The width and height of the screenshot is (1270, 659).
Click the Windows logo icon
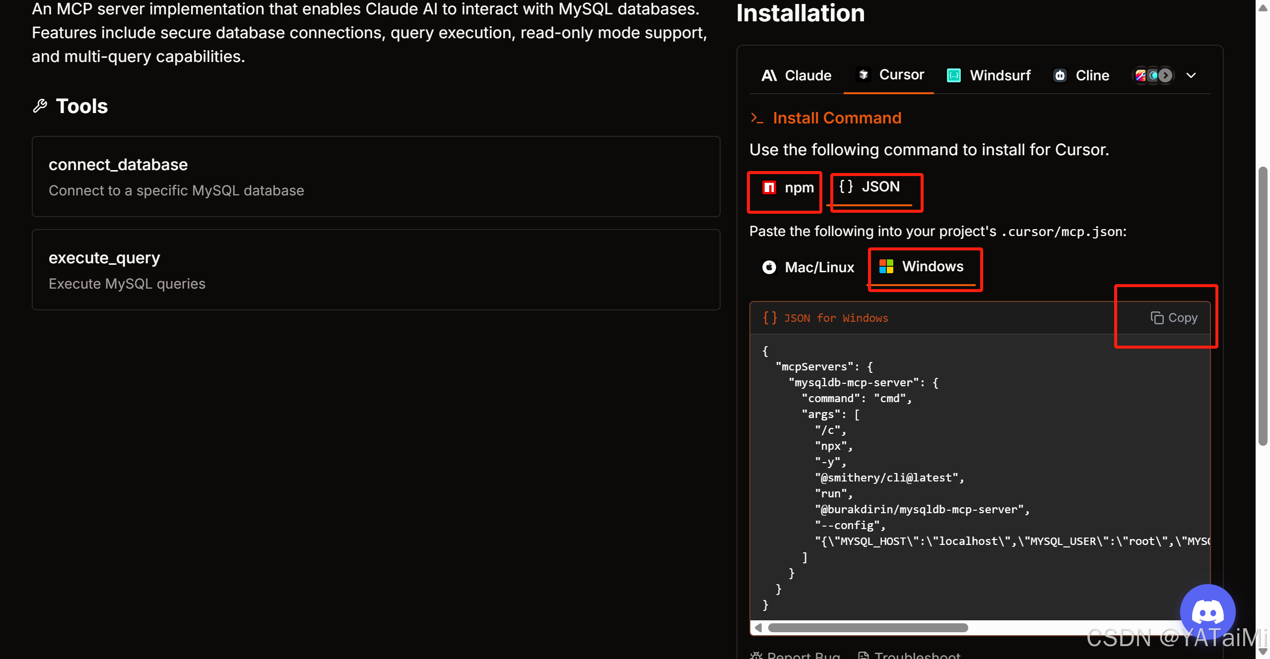tap(886, 267)
